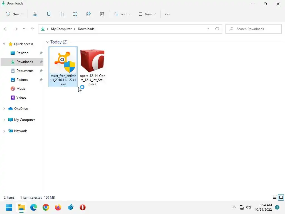285x214 pixels.
Task: Click Downloads in the address breadcrumb
Action: 86,29
